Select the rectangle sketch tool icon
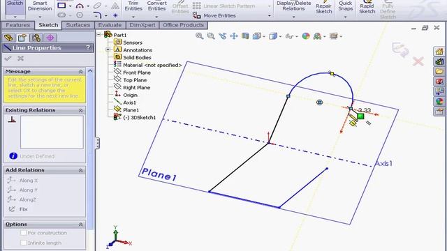Viewport: 447px width, 251px height. pyautogui.click(x=61, y=6)
